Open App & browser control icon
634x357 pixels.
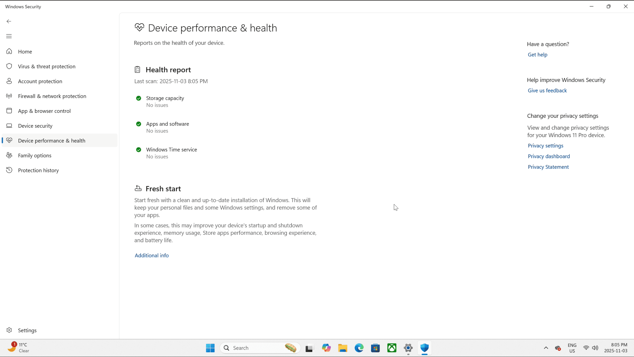(x=9, y=111)
